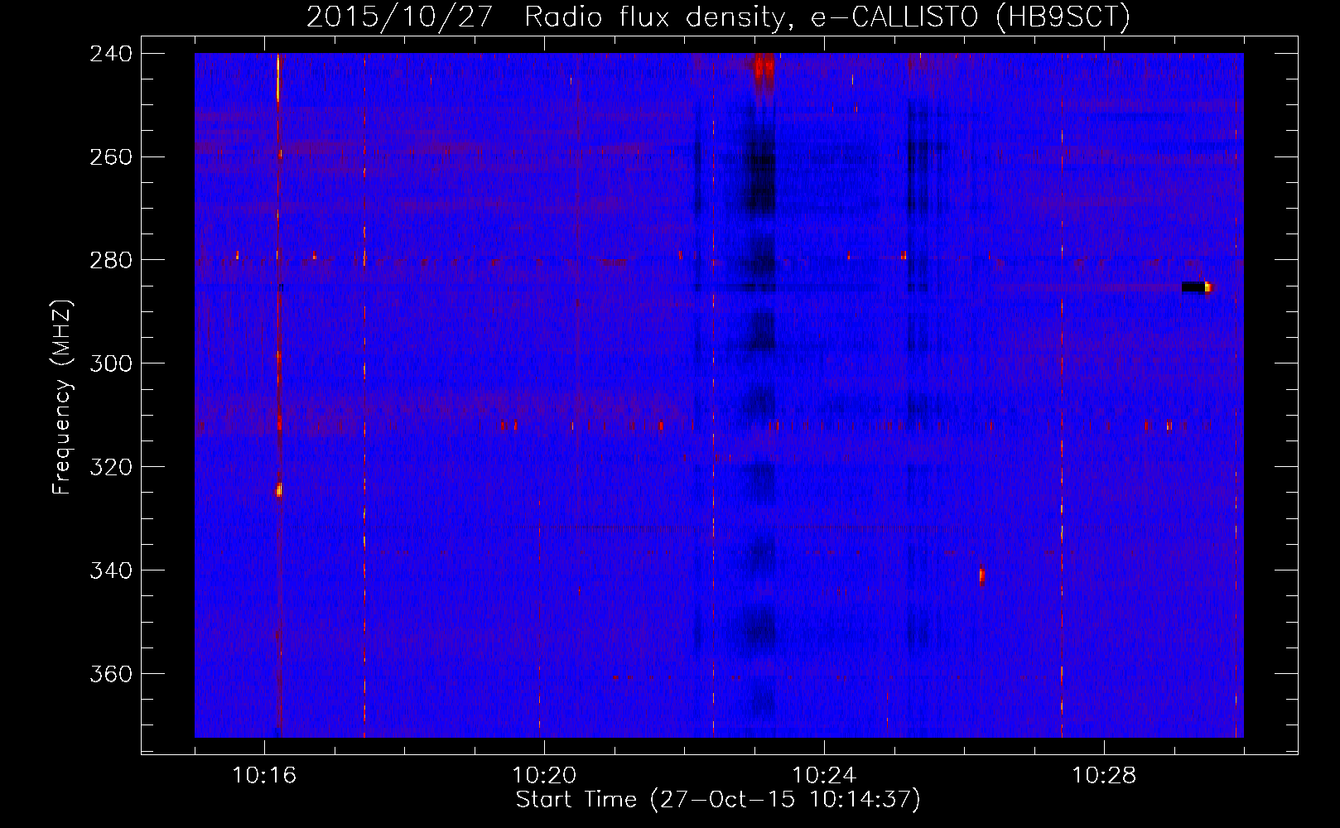This screenshot has width=1340, height=828.
Task: Click the 360 frequency tick label
Action: click(x=111, y=675)
